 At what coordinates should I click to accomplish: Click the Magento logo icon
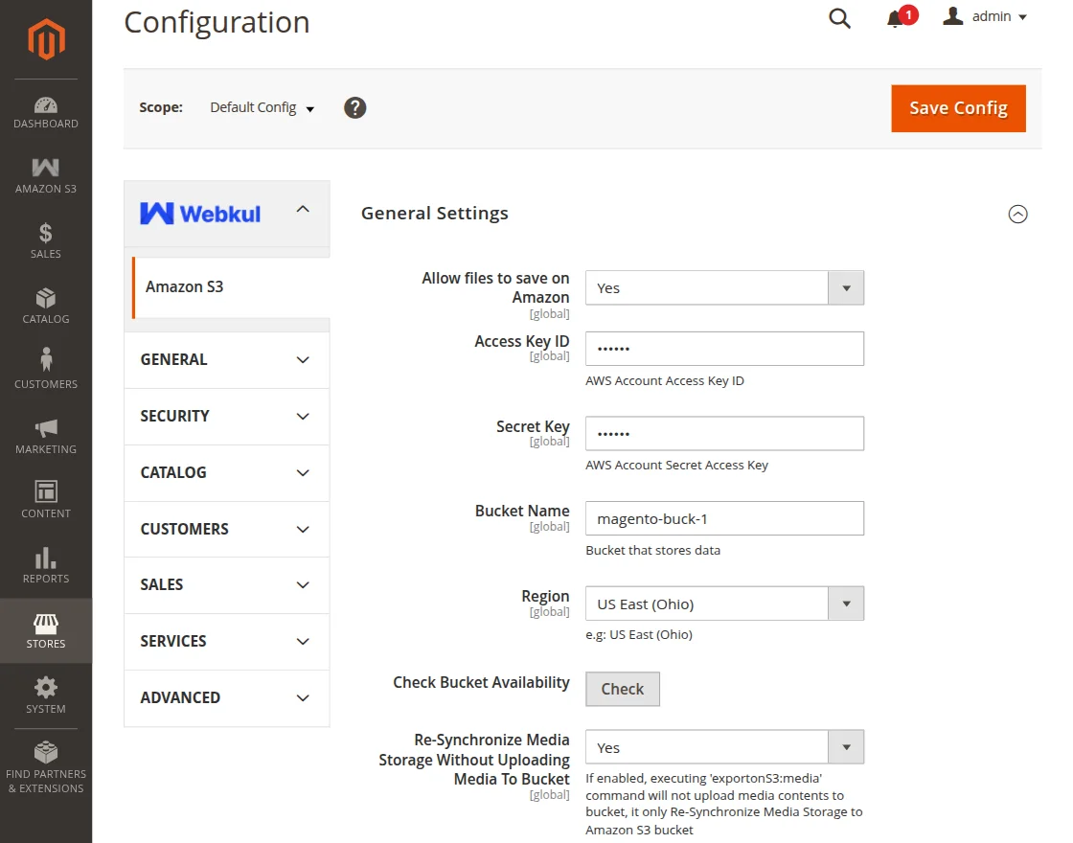pyautogui.click(x=45, y=38)
